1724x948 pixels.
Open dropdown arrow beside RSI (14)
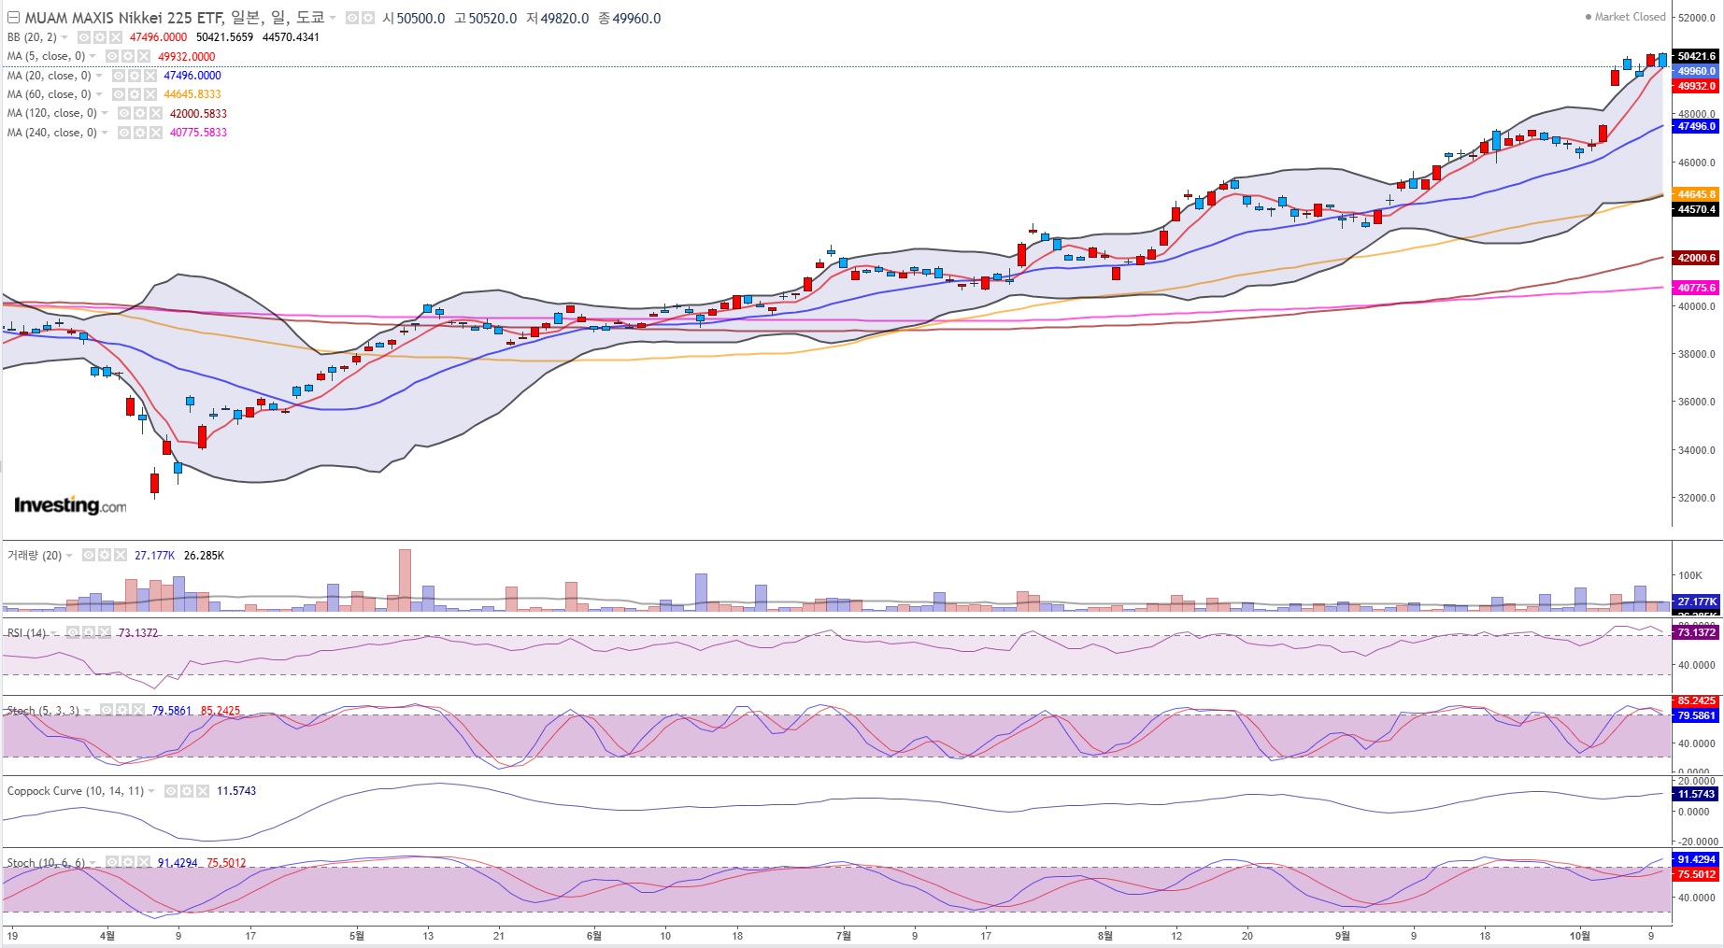coord(53,633)
